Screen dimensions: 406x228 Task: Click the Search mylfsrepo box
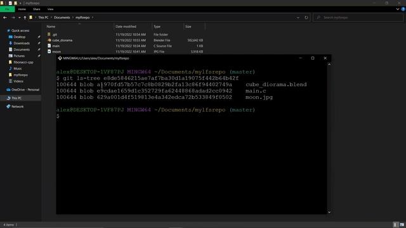click(358, 18)
